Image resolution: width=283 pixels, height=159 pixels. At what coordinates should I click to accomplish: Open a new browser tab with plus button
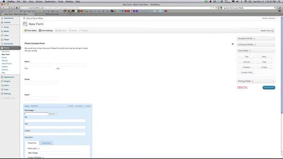click(x=72, y=14)
